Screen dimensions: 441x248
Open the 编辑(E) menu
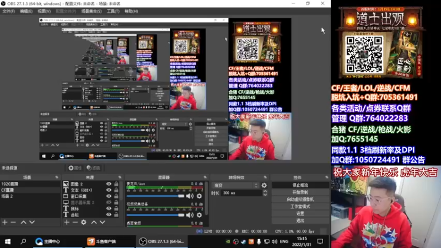pyautogui.click(x=26, y=11)
